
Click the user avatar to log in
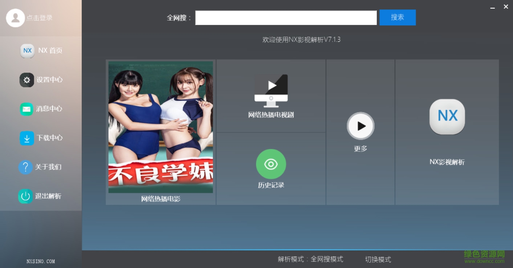point(15,17)
